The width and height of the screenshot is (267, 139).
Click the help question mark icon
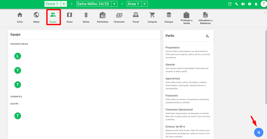click(x=249, y=4)
